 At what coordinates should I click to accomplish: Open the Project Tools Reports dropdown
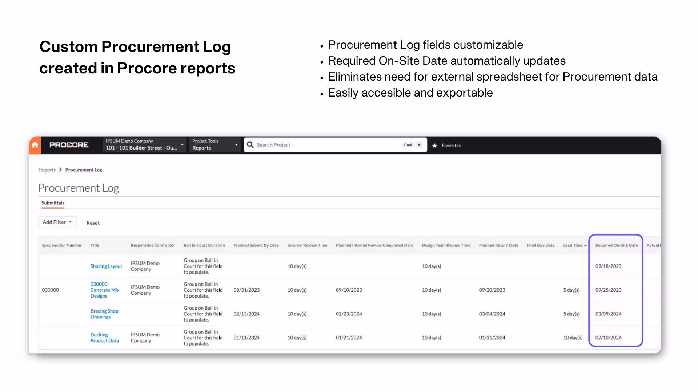215,145
